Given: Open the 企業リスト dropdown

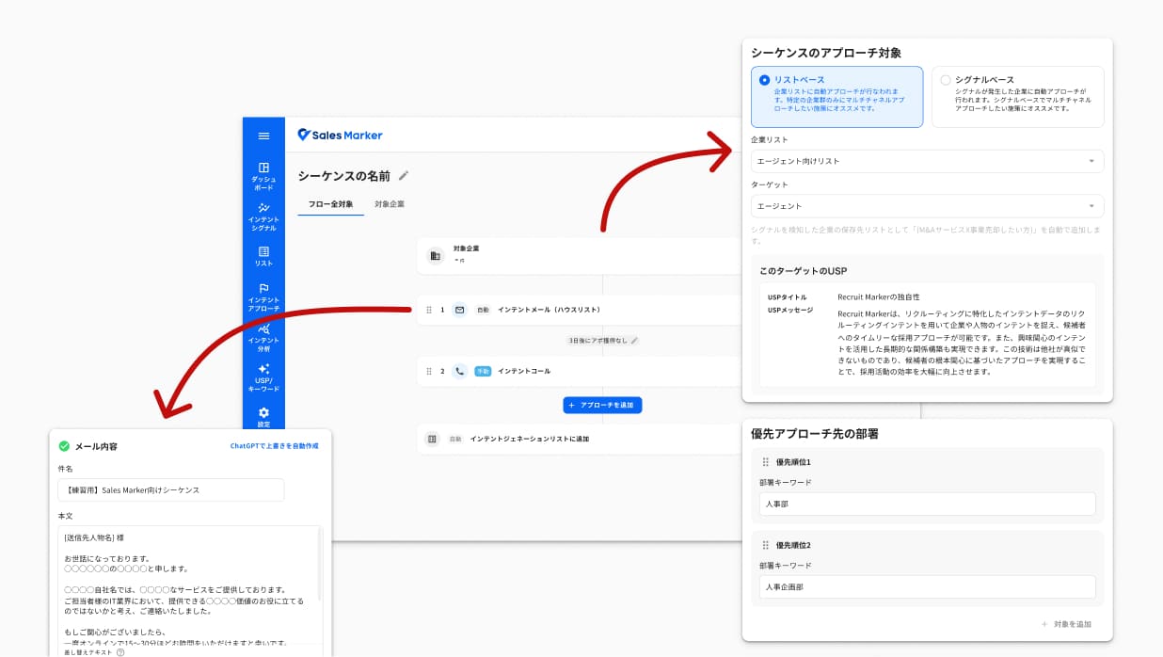Looking at the screenshot, I should pos(927,161).
